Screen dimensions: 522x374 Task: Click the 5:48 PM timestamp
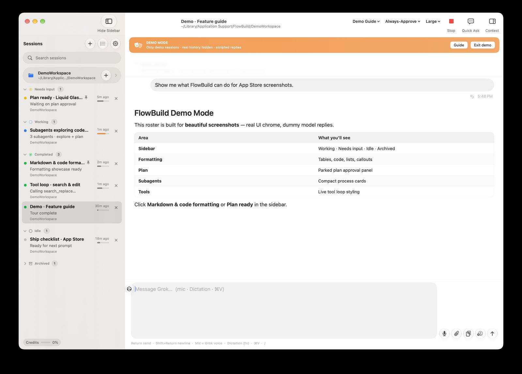[x=485, y=97]
